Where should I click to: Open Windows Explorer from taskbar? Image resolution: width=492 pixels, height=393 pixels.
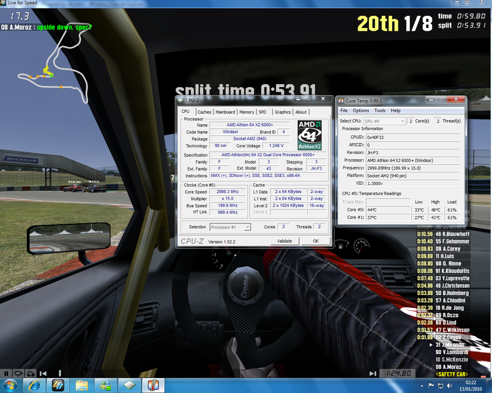(x=82, y=385)
